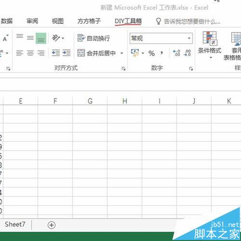Select column G header
The width and height of the screenshot is (241, 241).
coord(90,101)
